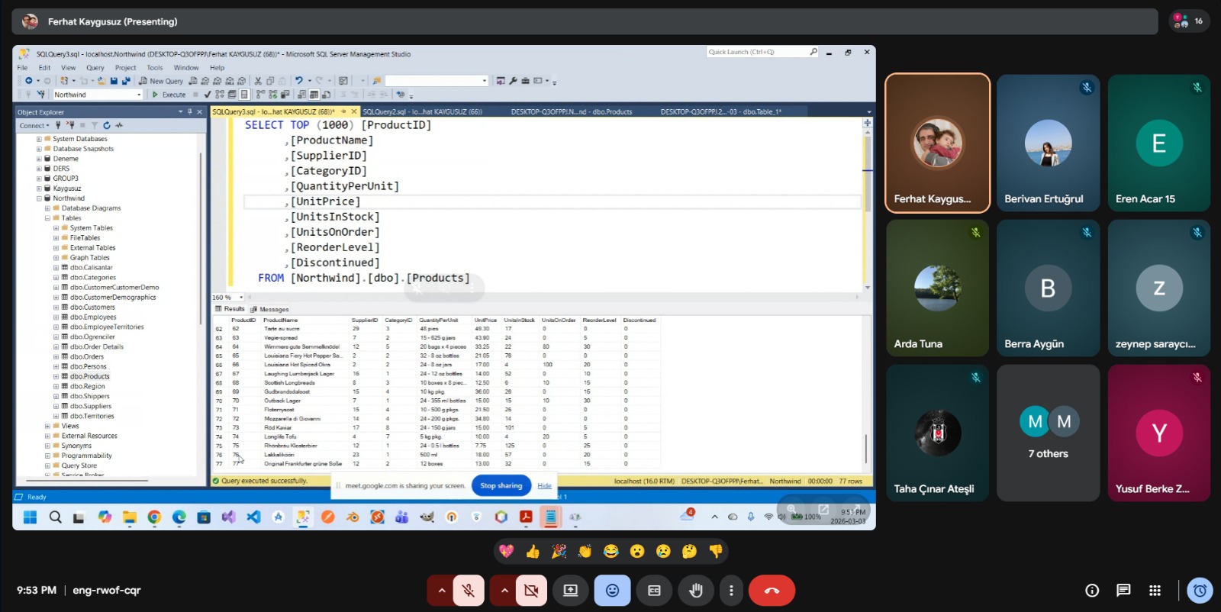This screenshot has width=1221, height=612.
Task: Send the heart emoji reaction
Action: tap(506, 551)
